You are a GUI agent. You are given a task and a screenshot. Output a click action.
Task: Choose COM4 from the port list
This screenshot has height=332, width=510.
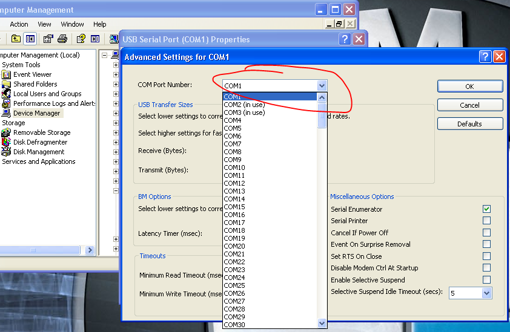pos(270,120)
